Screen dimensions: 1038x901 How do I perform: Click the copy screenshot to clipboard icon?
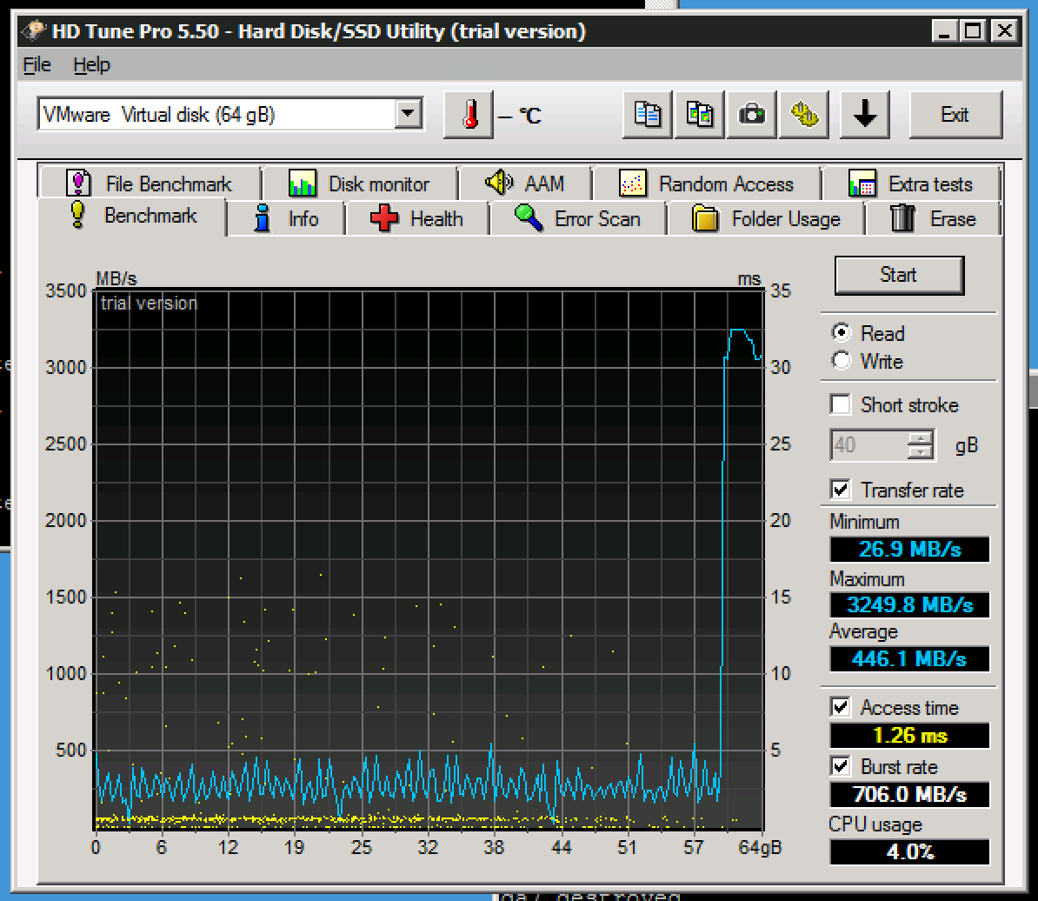(x=700, y=115)
